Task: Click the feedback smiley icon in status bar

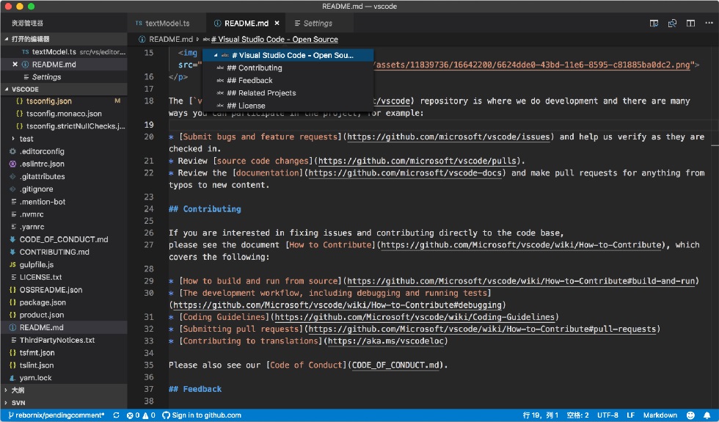Action: point(690,415)
